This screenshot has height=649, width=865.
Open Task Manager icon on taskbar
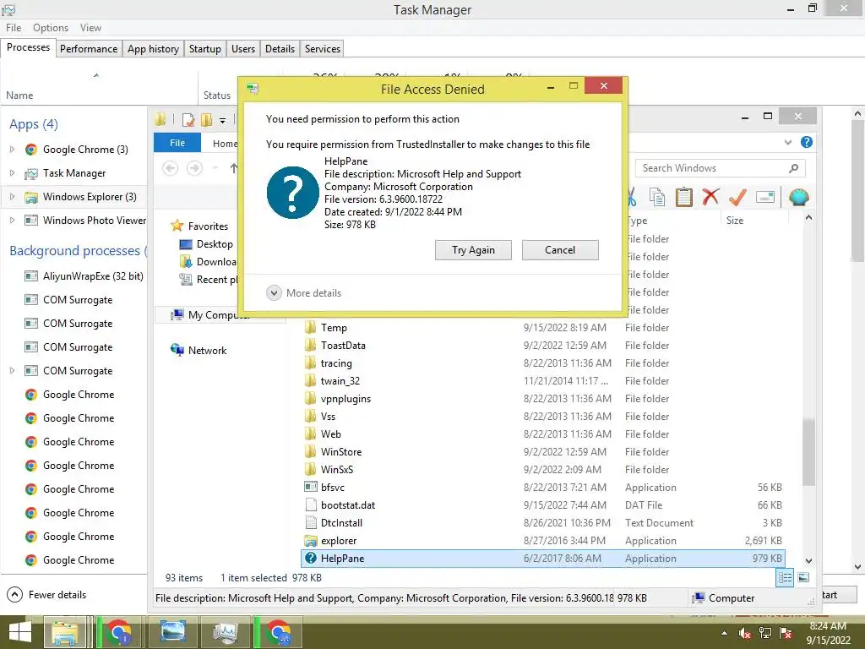(x=226, y=632)
